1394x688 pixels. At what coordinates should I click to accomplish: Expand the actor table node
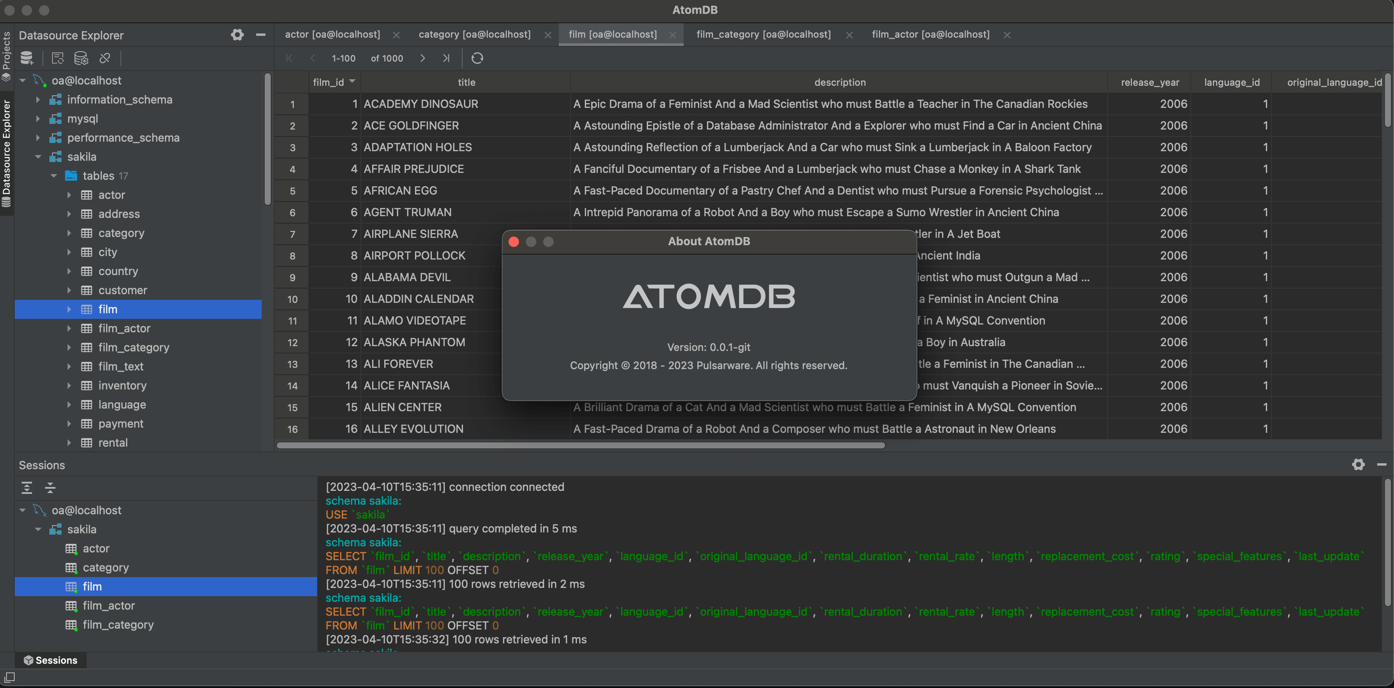point(69,195)
